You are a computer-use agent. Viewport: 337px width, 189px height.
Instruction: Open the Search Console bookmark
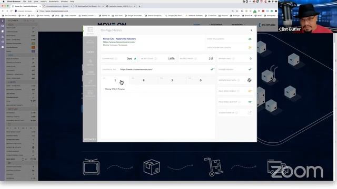click(x=87, y=16)
